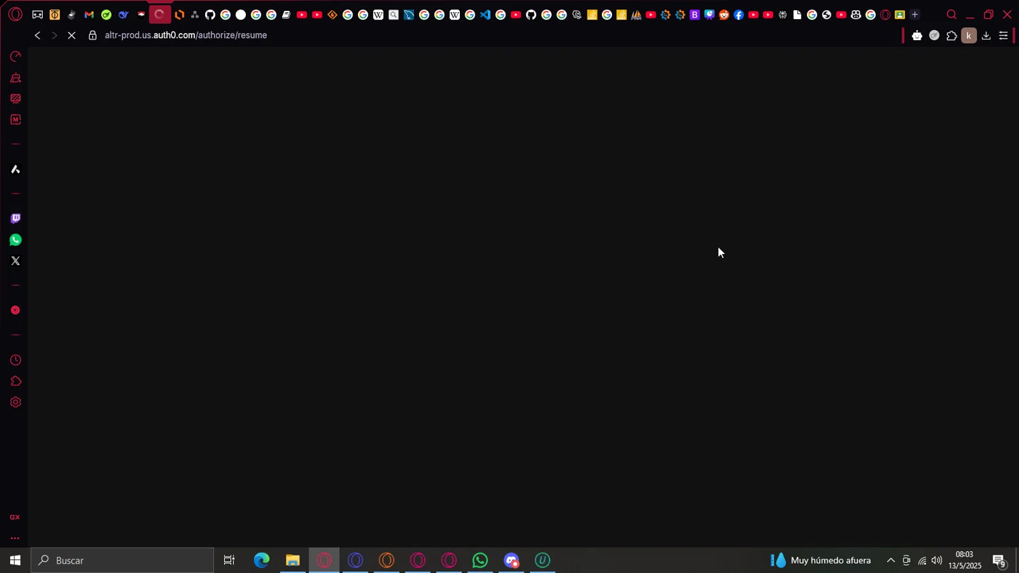Open Task View on the taskbar
The height and width of the screenshot is (573, 1019).
pos(230,560)
